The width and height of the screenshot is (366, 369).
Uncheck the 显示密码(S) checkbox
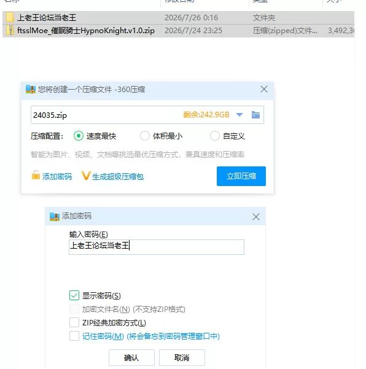pyautogui.click(x=74, y=295)
